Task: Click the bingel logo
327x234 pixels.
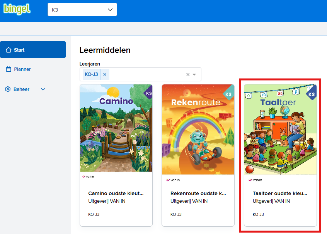Action: coord(17,9)
